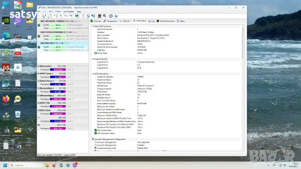301x169 pixels.
Task: Click the WDC disk Health progress bar
Action: point(58,25)
